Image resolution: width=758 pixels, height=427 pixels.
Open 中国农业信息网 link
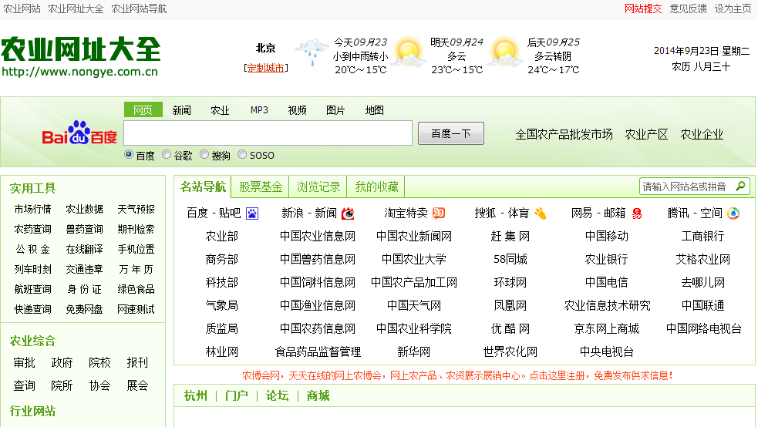click(318, 236)
